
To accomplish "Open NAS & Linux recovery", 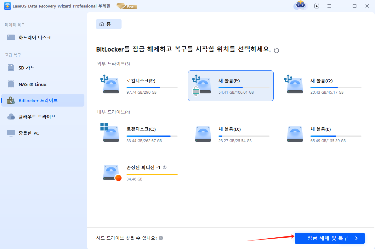I will coord(43,84).
